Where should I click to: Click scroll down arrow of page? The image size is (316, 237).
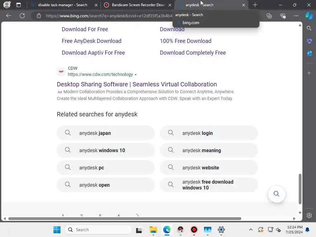pyautogui.click(x=300, y=213)
